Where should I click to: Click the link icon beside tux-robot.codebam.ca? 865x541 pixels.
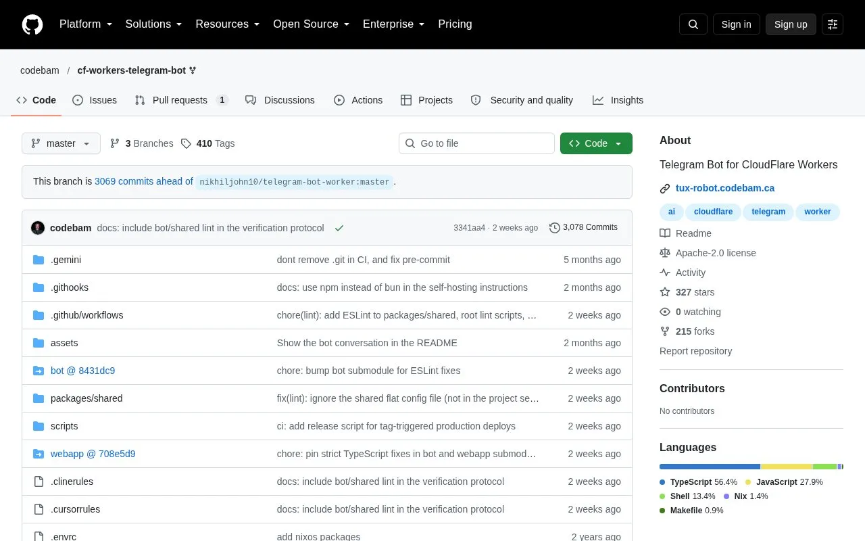pyautogui.click(x=665, y=188)
